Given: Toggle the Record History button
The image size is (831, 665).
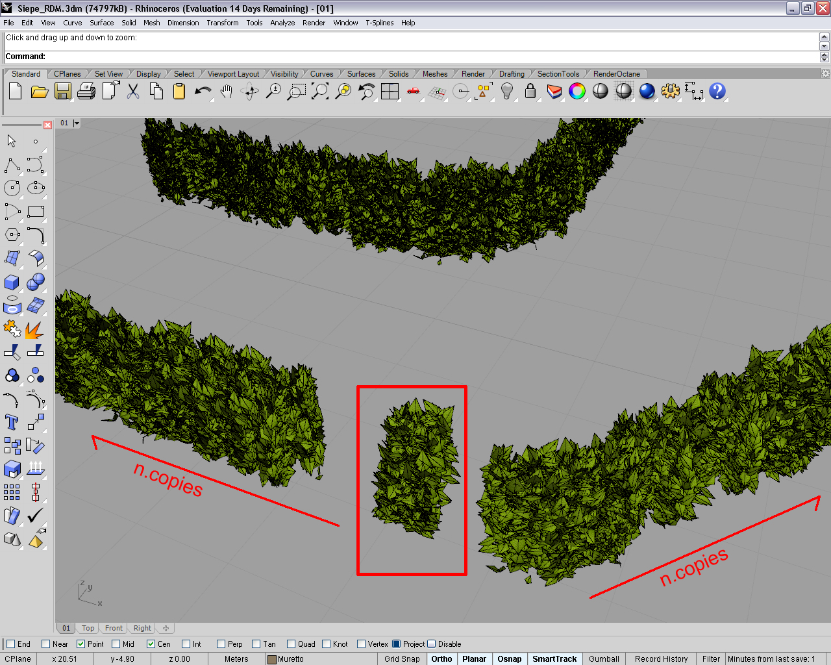Looking at the screenshot, I should pos(661,659).
